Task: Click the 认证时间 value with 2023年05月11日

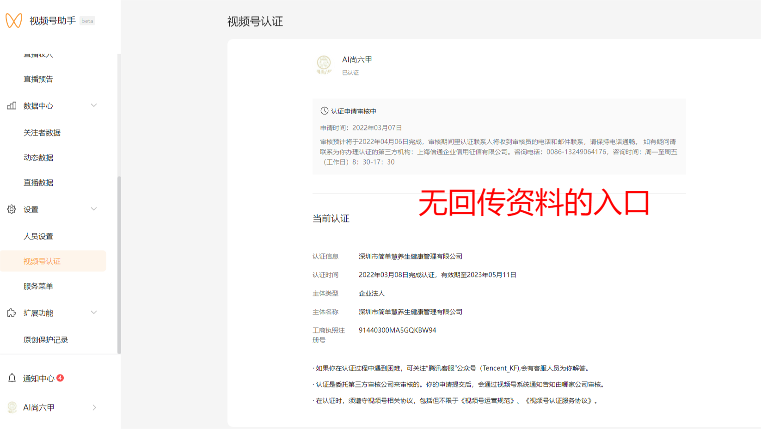Action: (x=437, y=275)
